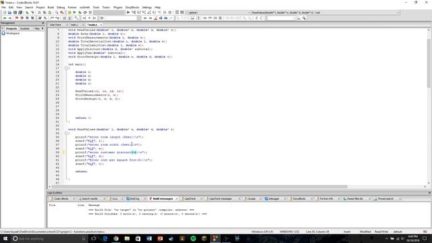432x243 pixels.
Task: Click the Find magnifier icon
Action: 57,13
